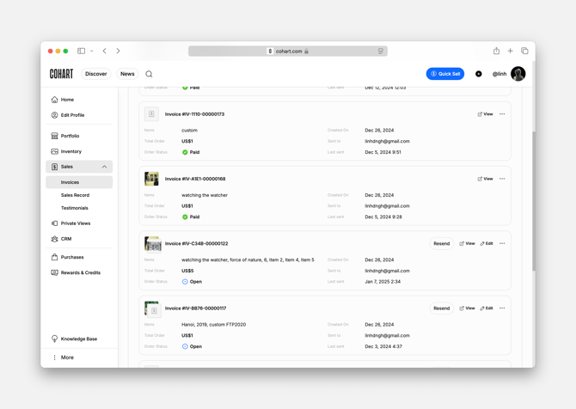
Task: View invoice IV-C348-00000122
Action: [x=467, y=243]
